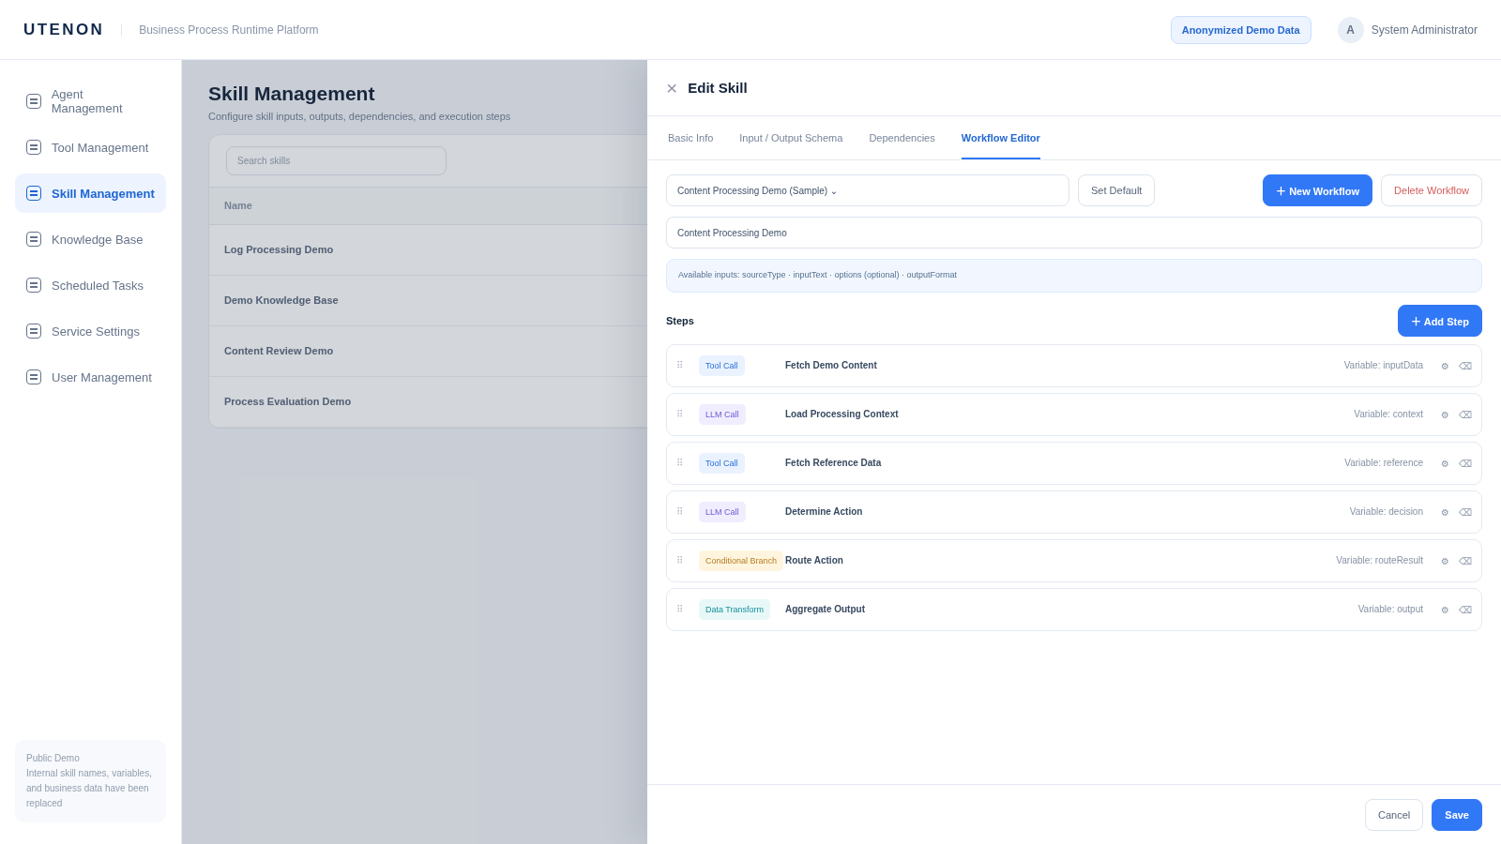Switch to the Basic Info tab
The height and width of the screenshot is (844, 1501).
690,138
